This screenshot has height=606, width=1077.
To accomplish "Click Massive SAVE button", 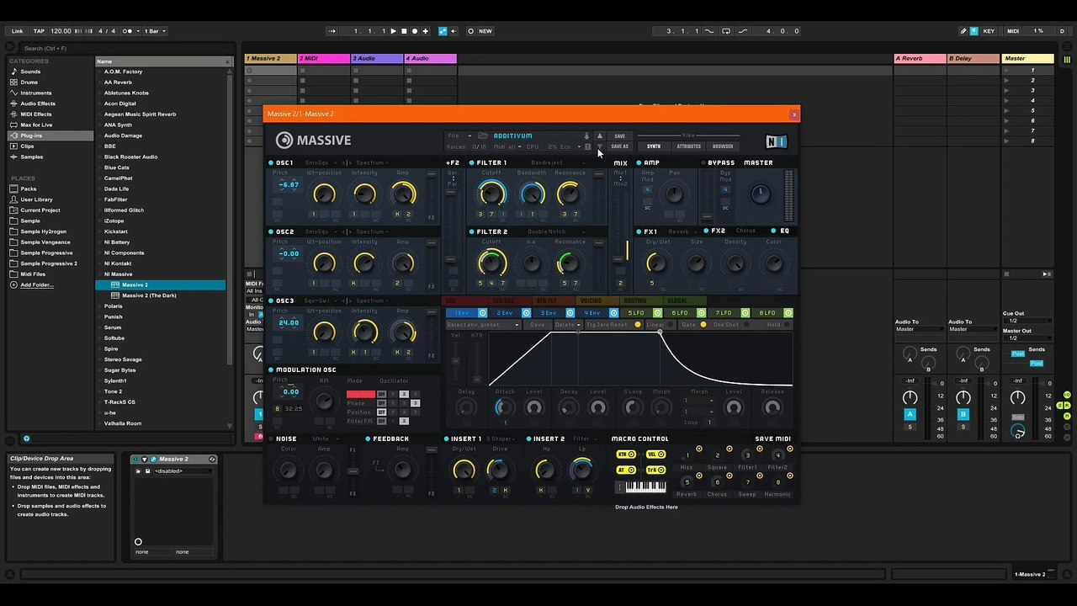I will click(x=619, y=136).
